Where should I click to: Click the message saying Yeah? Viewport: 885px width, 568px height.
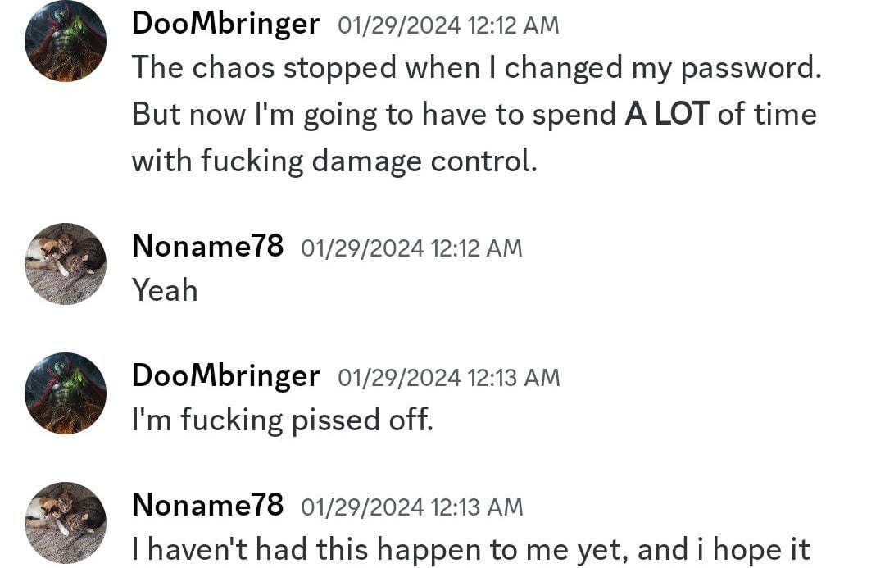(x=165, y=289)
